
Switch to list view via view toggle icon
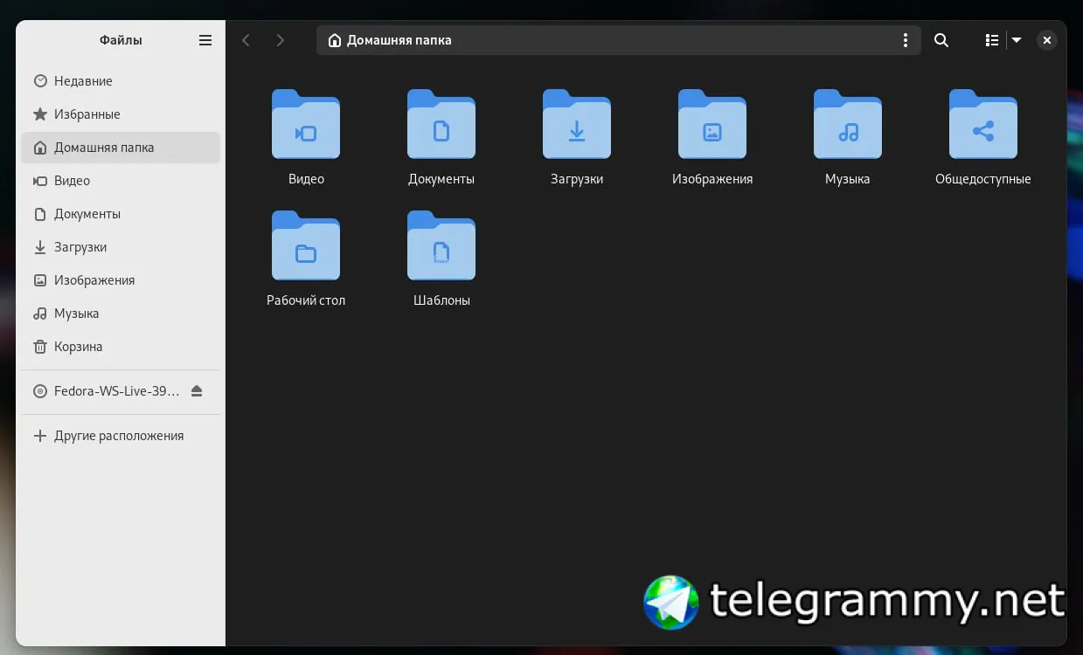992,40
